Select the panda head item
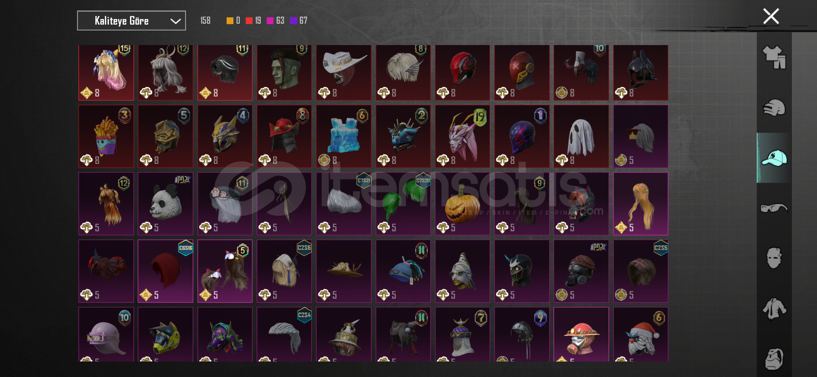 (165, 204)
